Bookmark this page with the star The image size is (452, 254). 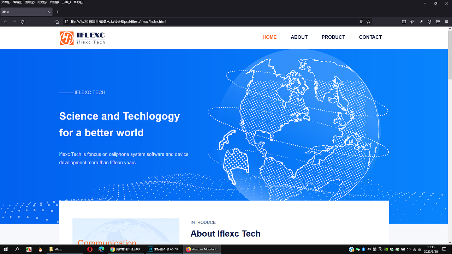368,22
